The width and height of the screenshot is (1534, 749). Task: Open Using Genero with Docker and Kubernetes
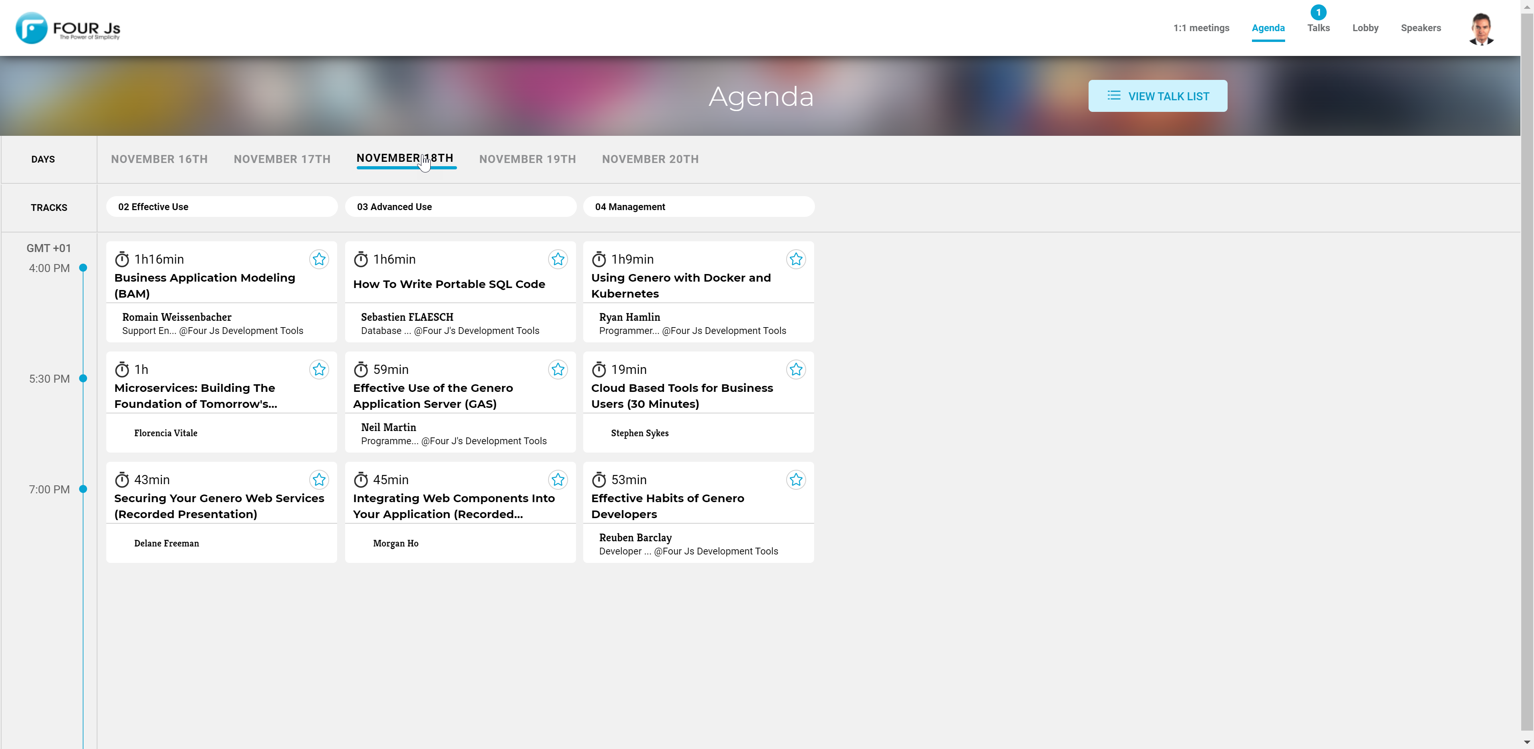681,285
